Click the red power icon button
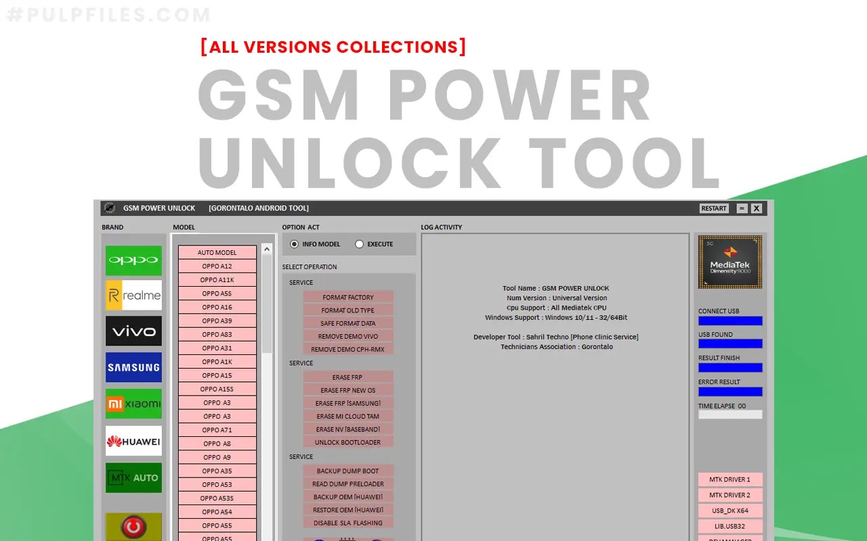Screen dimensions: 867x541 pos(133,527)
